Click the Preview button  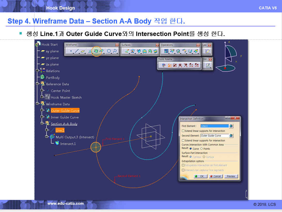click(231, 176)
